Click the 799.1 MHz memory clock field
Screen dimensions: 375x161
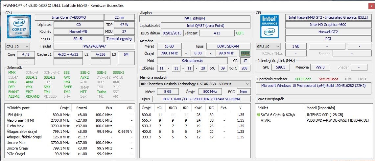tap(169, 53)
